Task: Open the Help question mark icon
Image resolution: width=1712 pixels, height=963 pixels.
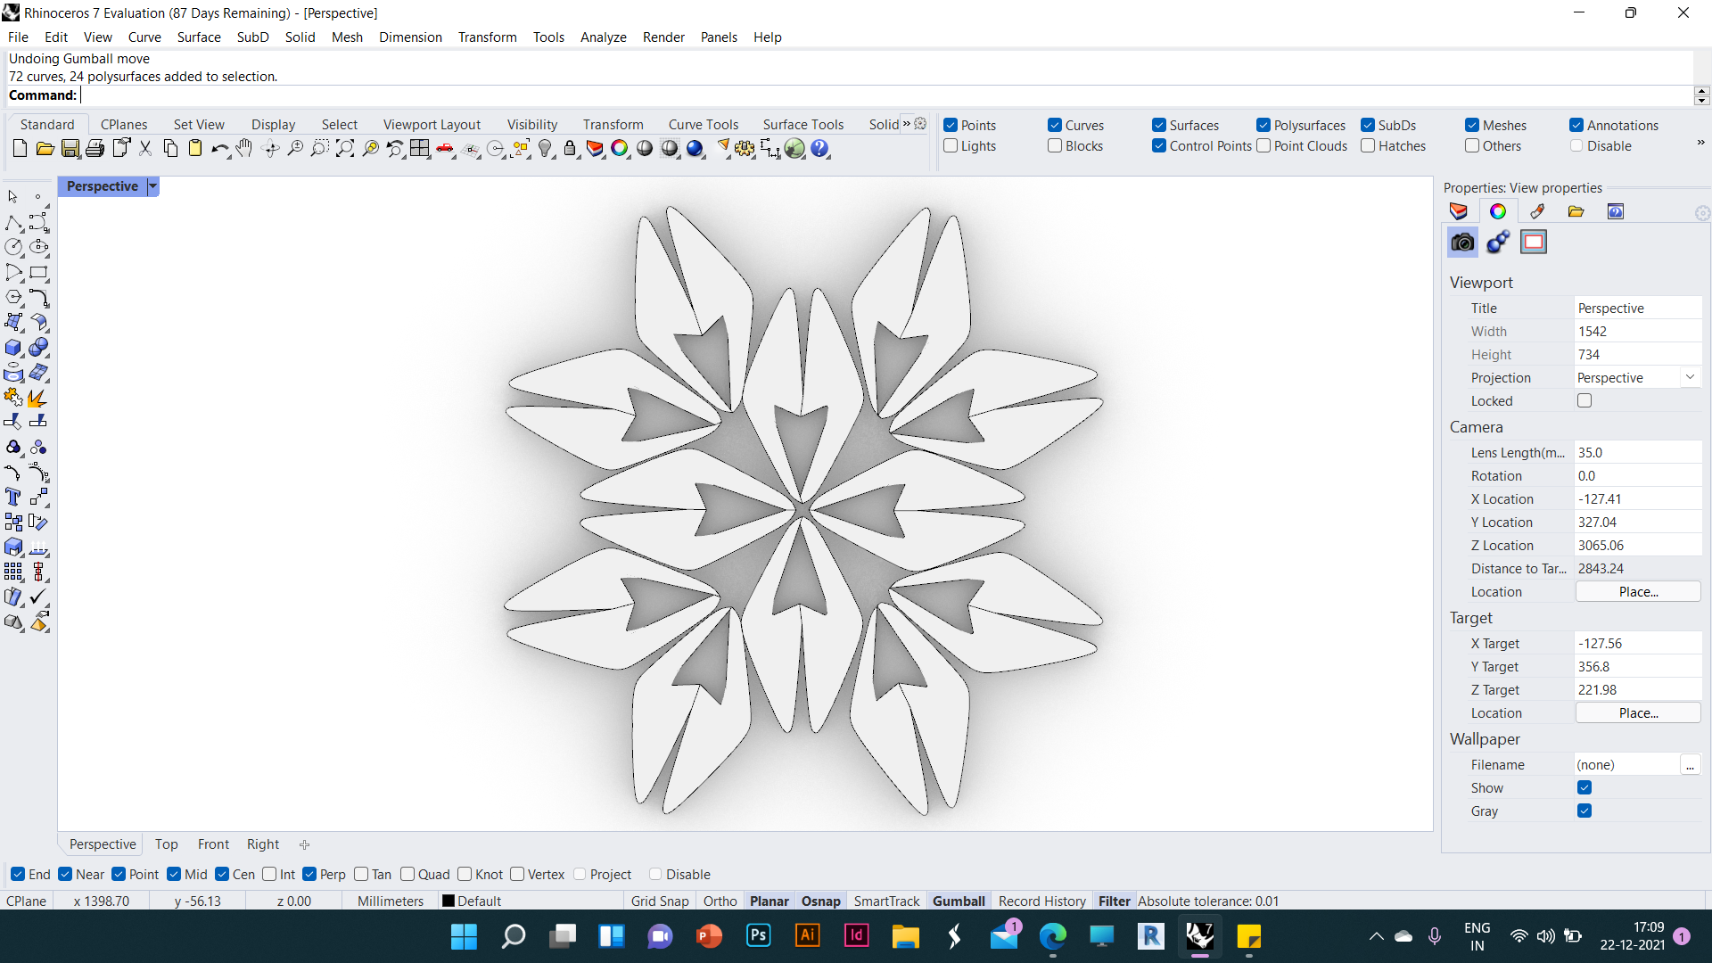Action: [x=819, y=149]
